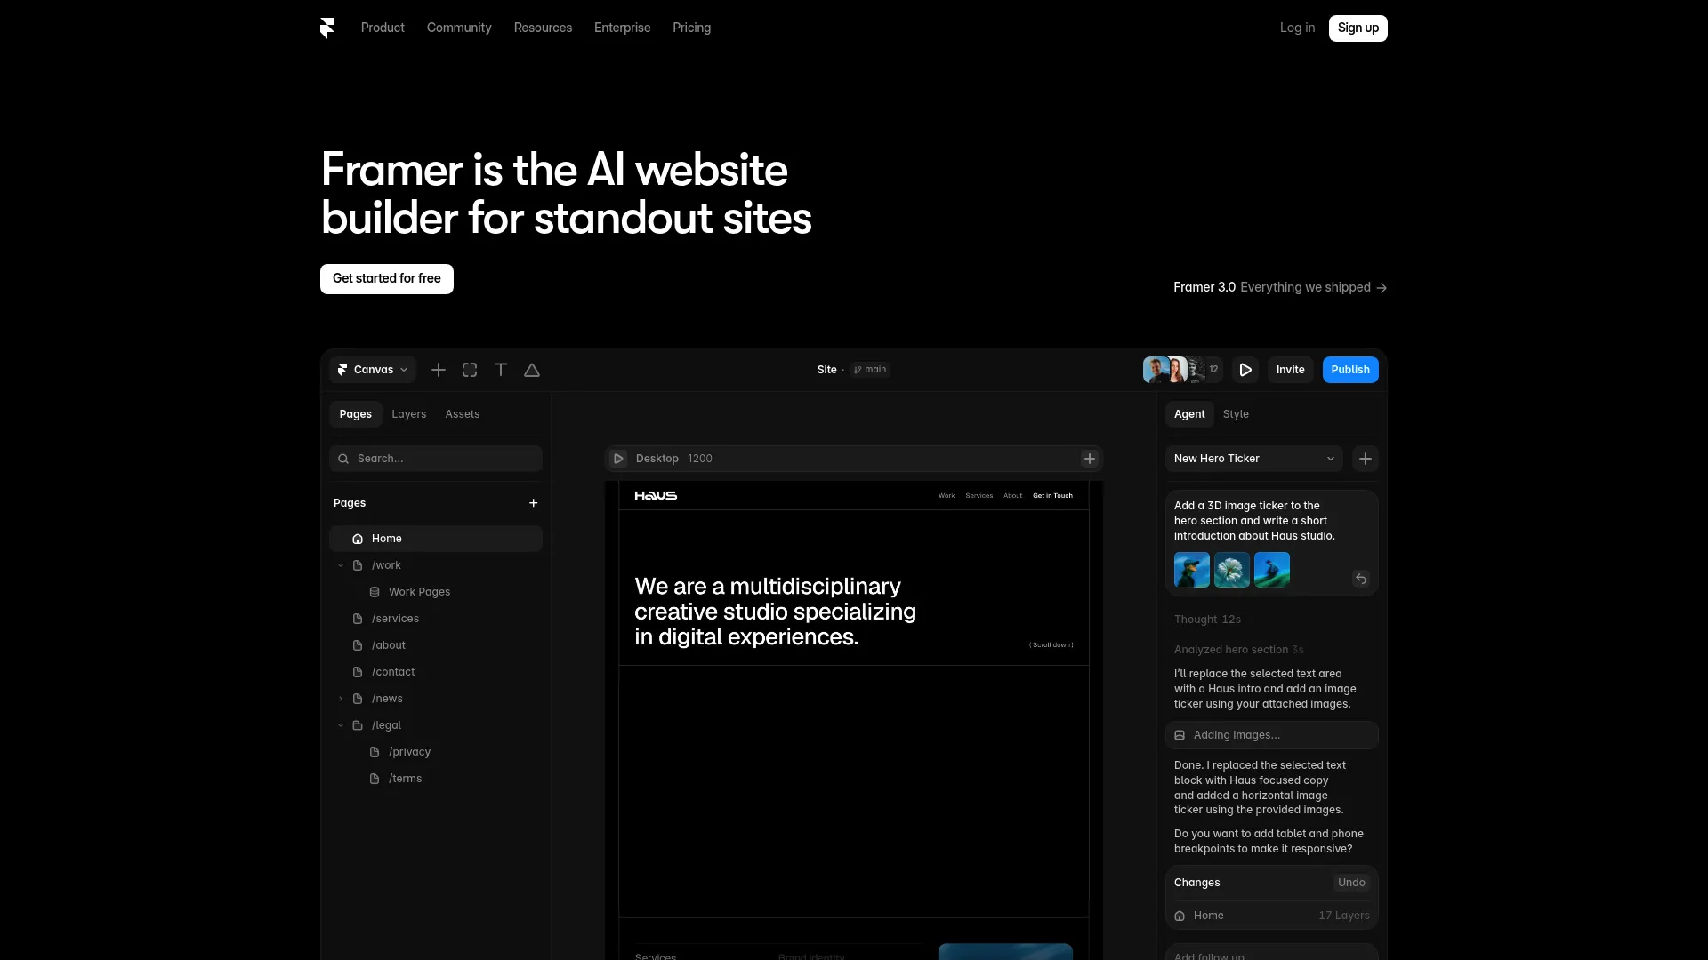Screen dimensions: 1708x960
Task: Select the triangle vector tool icon
Action: click(532, 370)
